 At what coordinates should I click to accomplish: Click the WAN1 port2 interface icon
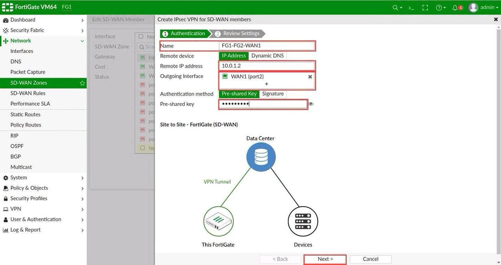pos(225,76)
